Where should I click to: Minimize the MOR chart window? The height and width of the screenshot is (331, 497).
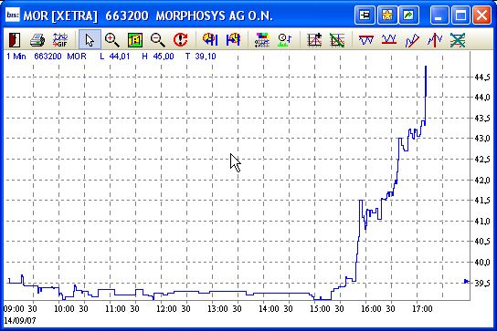(x=439, y=15)
